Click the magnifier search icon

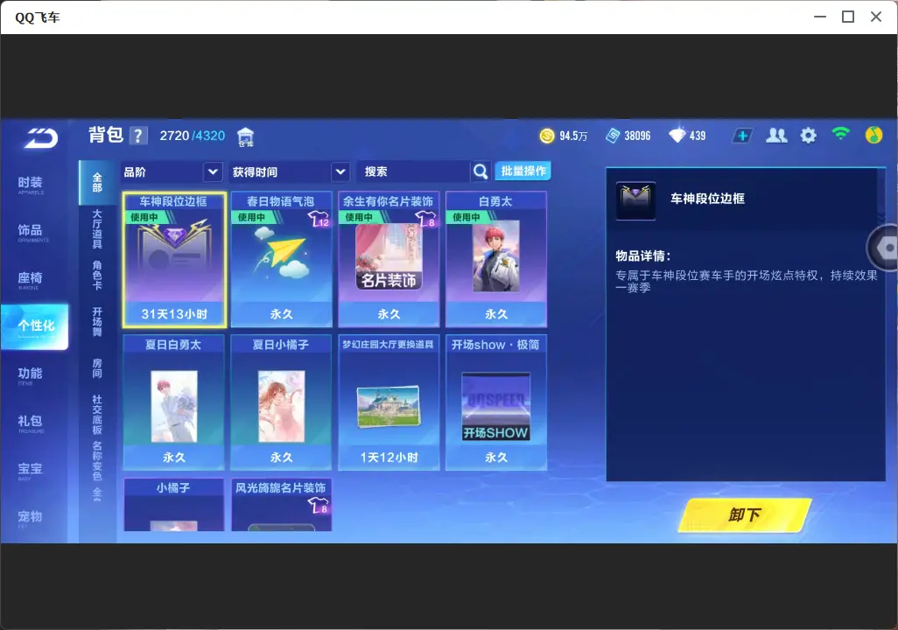pos(481,171)
